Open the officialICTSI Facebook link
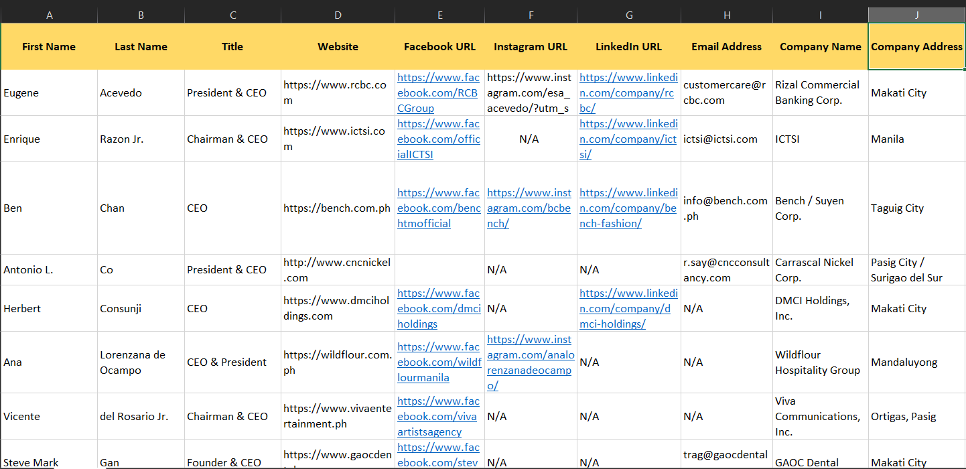This screenshot has width=966, height=469. (438, 139)
